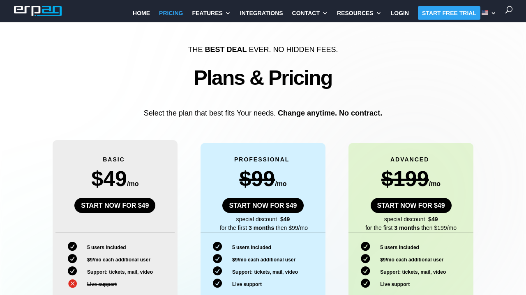Click the ERPAG logo
526x295 pixels.
coord(38,11)
